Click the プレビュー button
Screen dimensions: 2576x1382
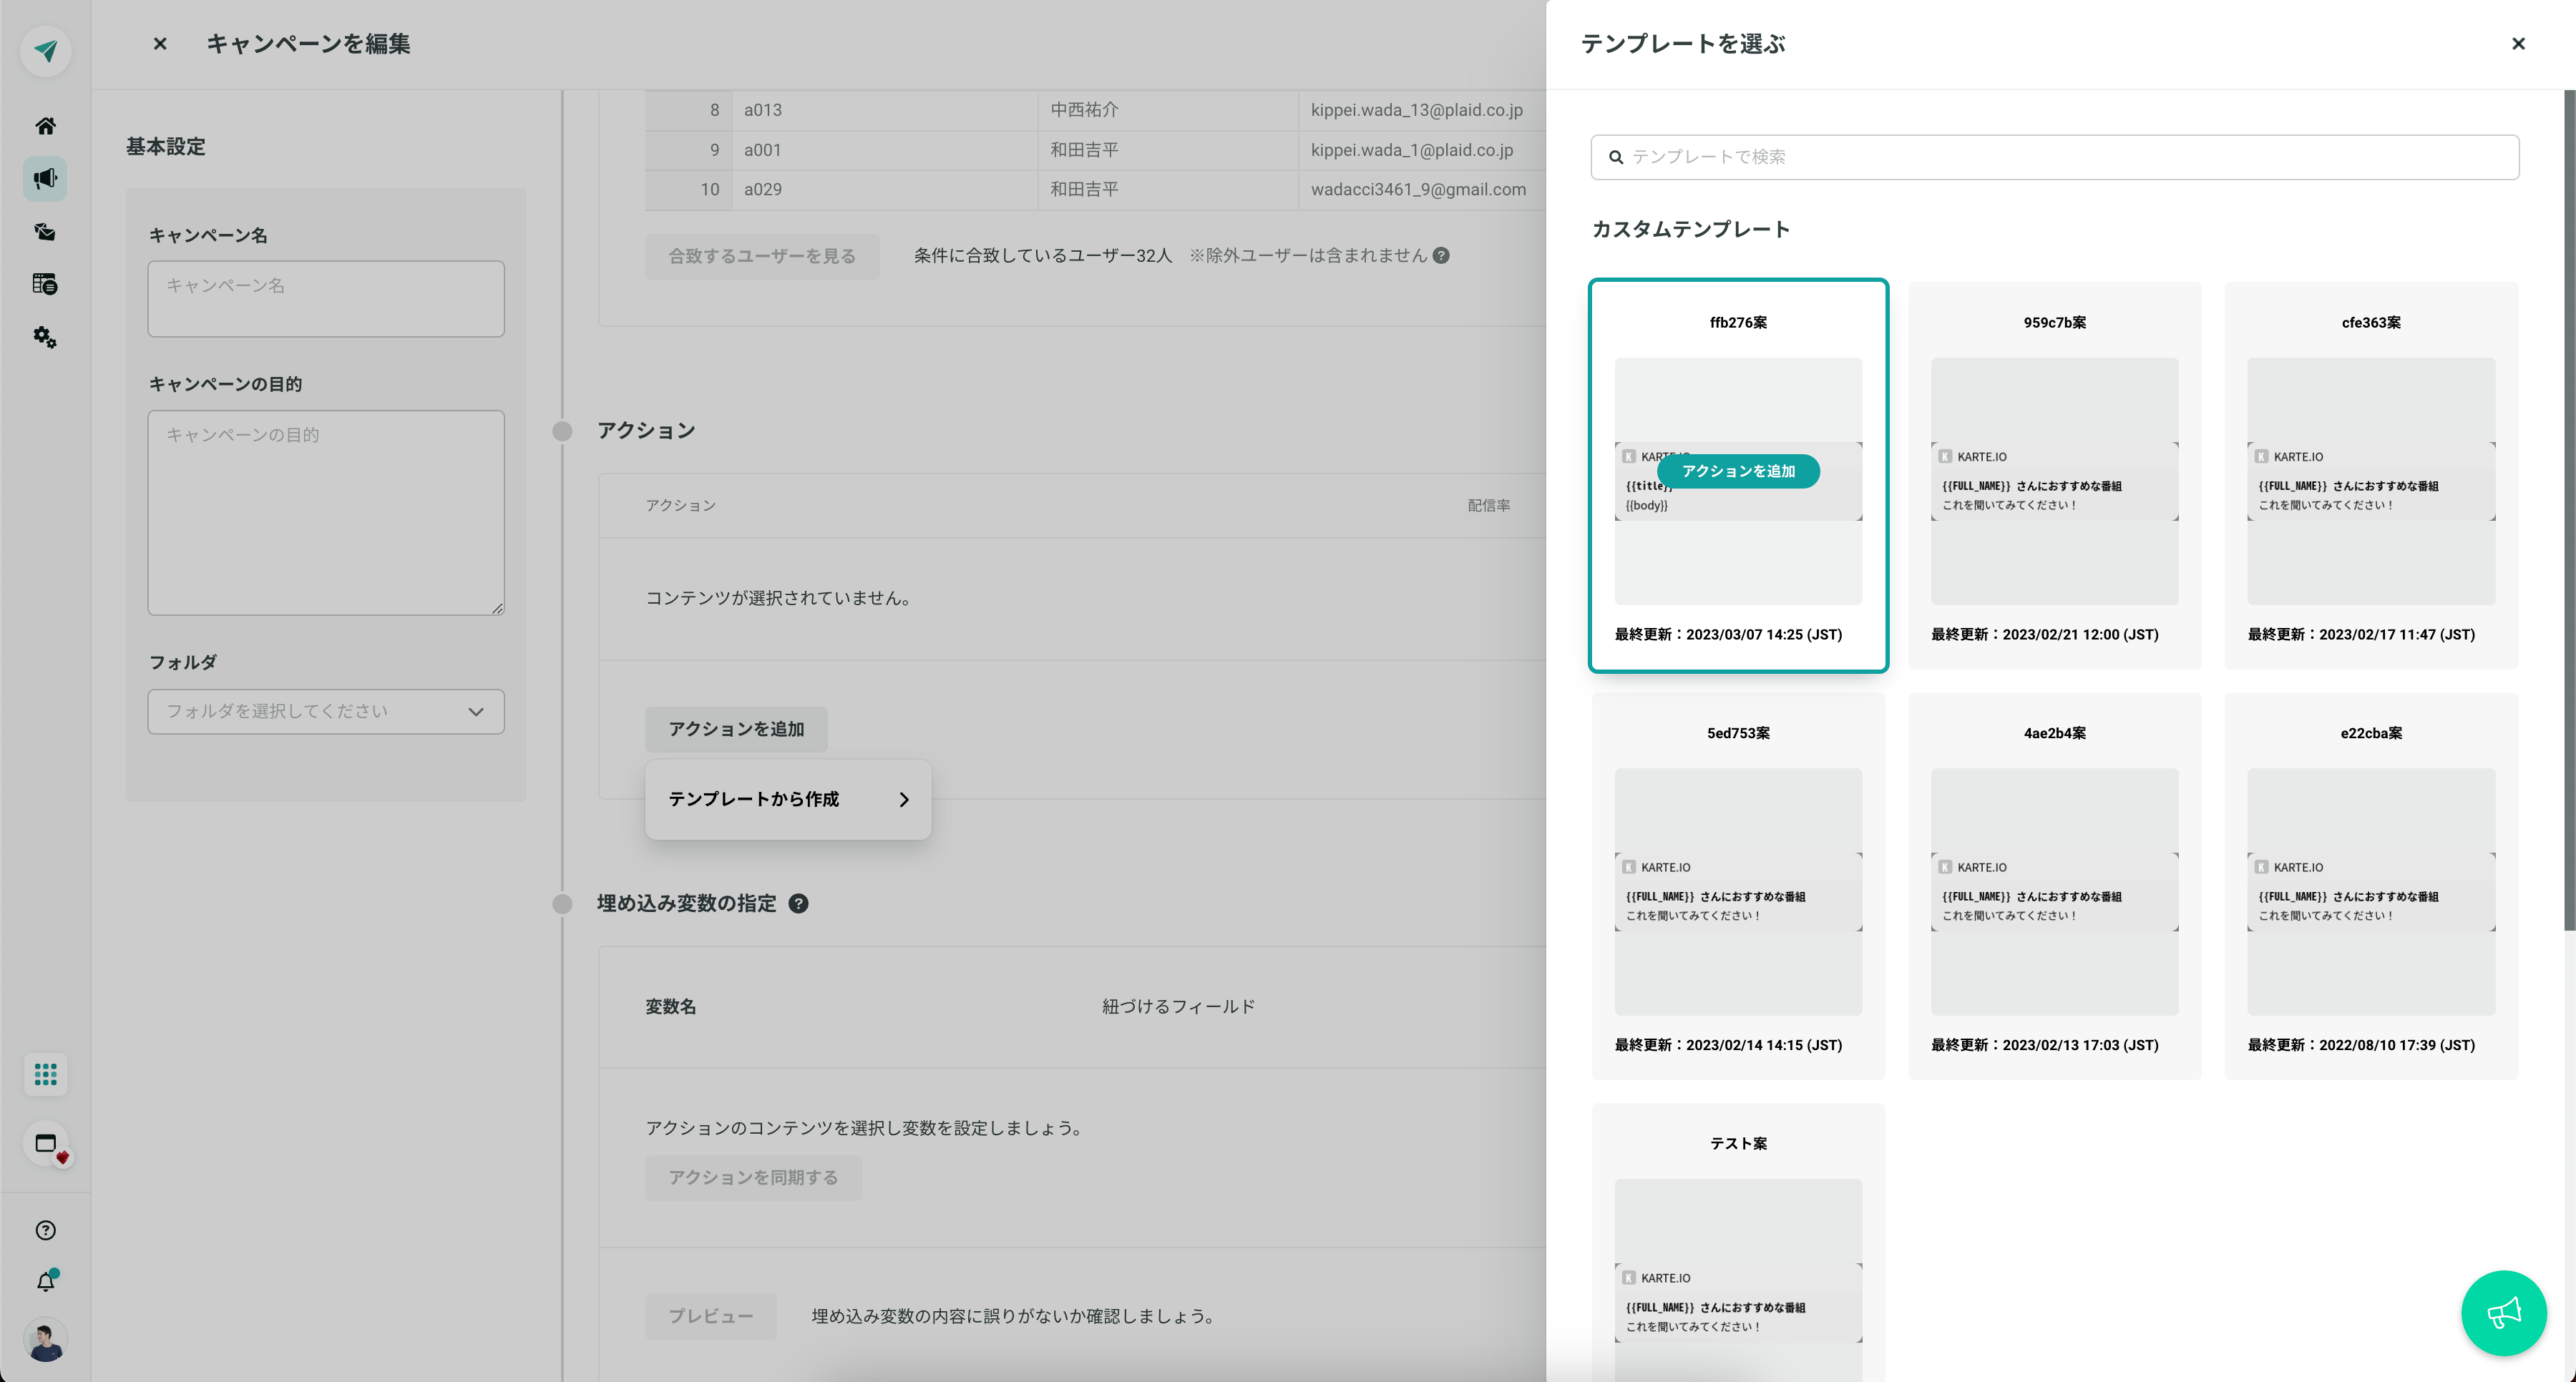(711, 1316)
